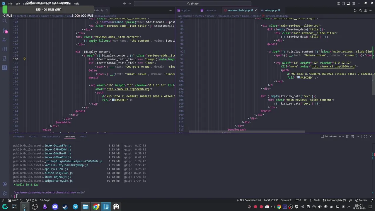375x211 pixels.
Task: Add a new terminal with plus
Action: pos(340,137)
